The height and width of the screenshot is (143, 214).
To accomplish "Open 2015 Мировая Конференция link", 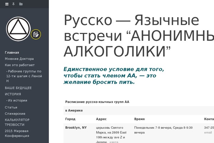I will click(x=17, y=133).
